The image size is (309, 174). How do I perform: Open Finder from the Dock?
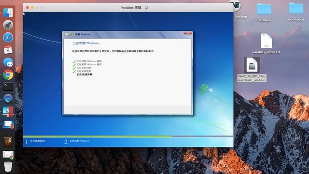[x=8, y=13]
